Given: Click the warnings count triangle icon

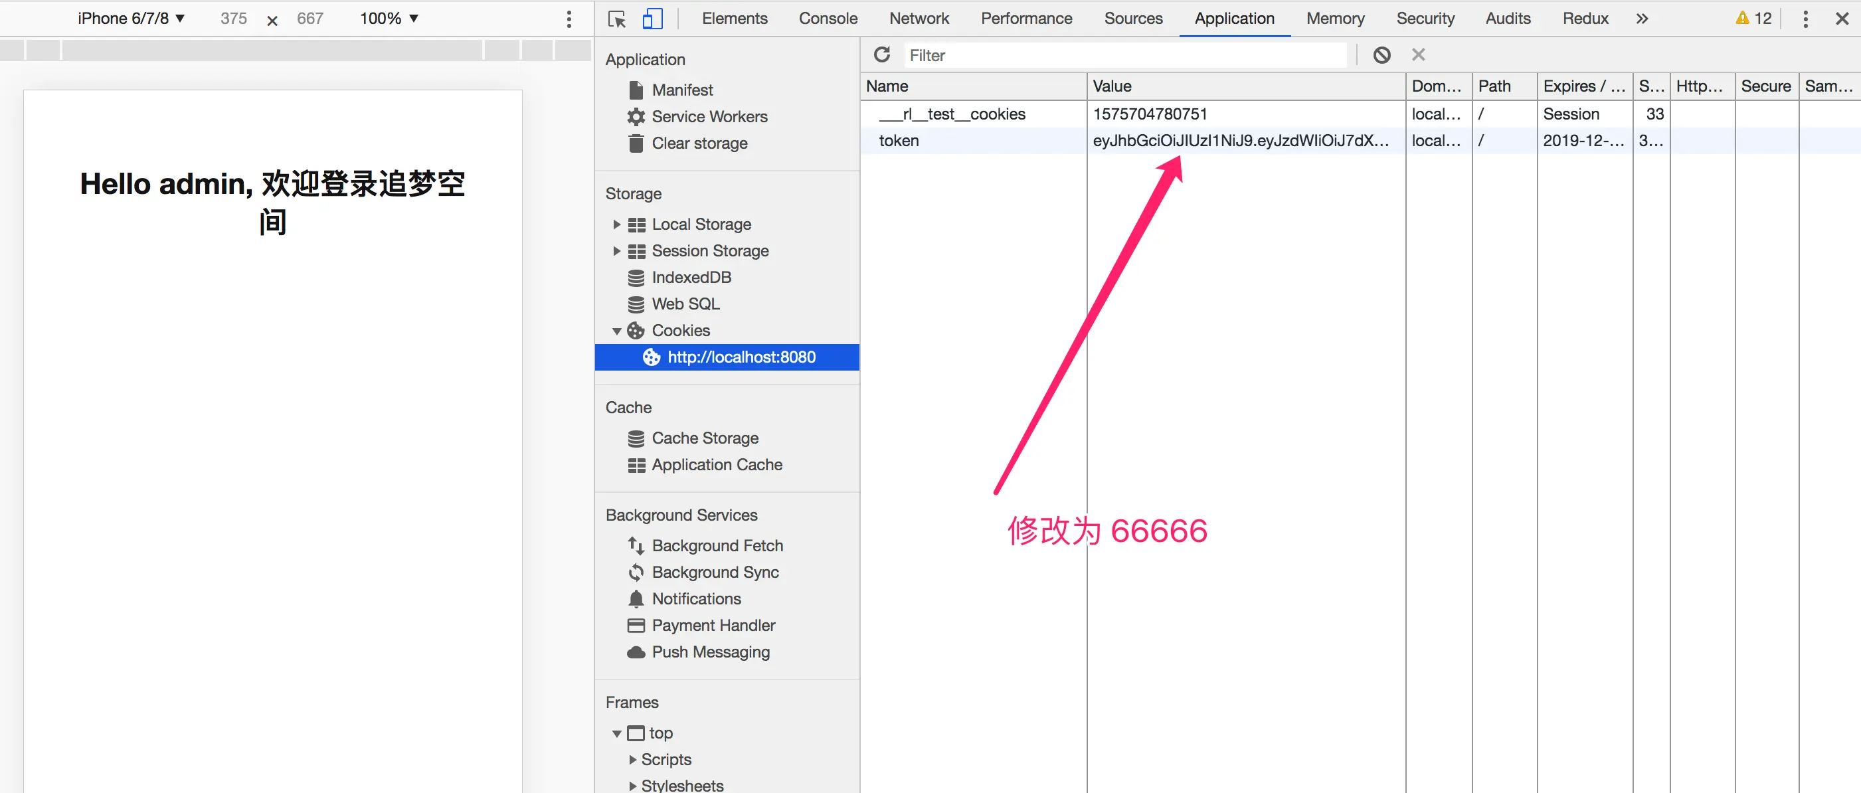Looking at the screenshot, I should [x=1742, y=18].
